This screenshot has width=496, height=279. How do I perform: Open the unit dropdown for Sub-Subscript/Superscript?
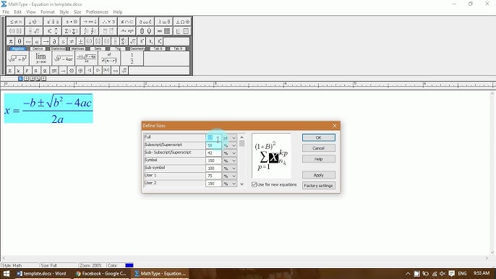click(234, 153)
